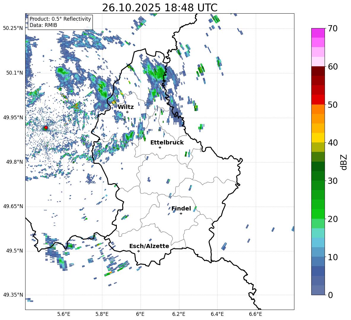Click the Findel station cross marker
The width and height of the screenshot is (351, 320).
tap(181, 214)
